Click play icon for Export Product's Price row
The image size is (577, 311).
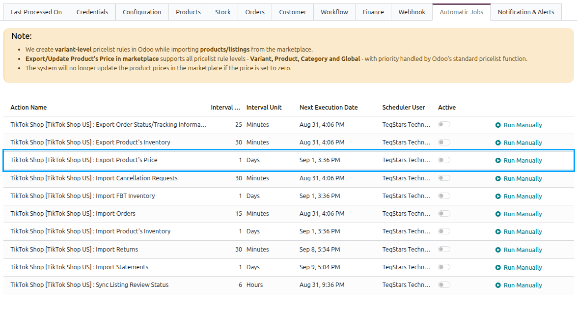[x=498, y=161]
